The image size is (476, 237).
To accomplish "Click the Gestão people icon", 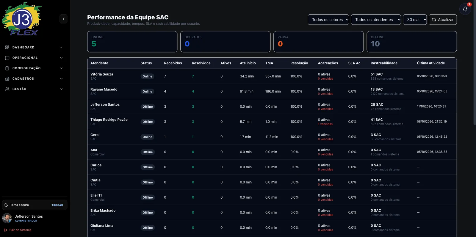I will [x=7, y=89].
